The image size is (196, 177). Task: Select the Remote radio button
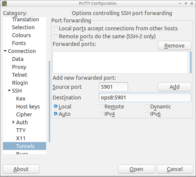coord(101,107)
